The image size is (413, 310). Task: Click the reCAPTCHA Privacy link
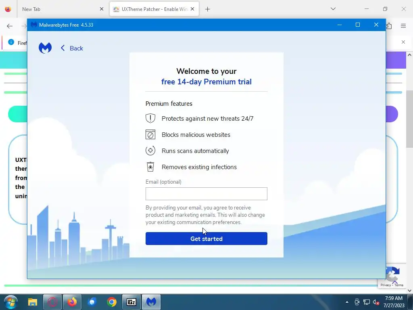point(386,285)
